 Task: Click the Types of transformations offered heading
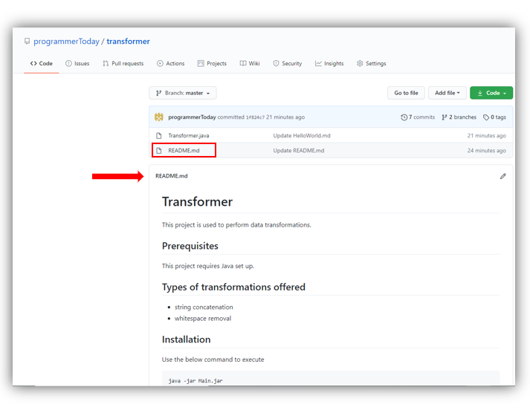233,287
